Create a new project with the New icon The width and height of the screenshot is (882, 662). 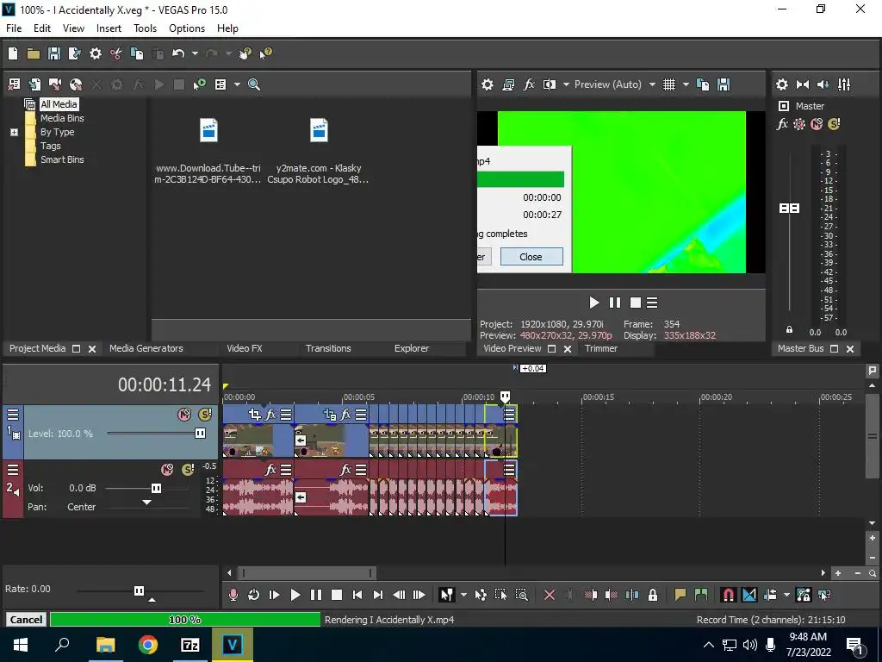tap(13, 53)
